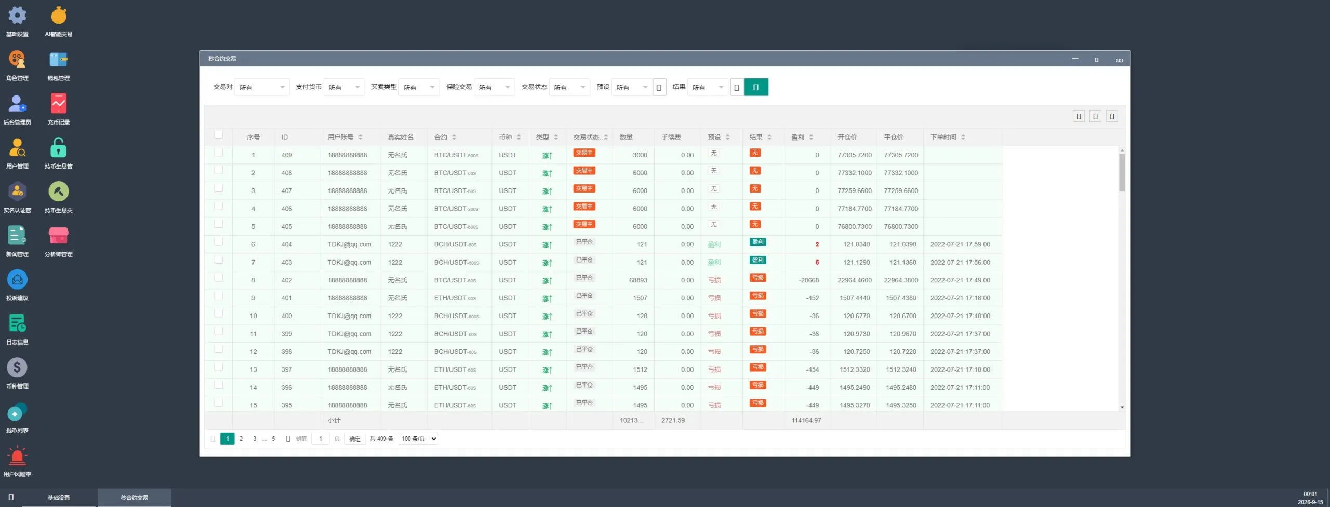Tick the checkbox for order ID 405

click(219, 224)
